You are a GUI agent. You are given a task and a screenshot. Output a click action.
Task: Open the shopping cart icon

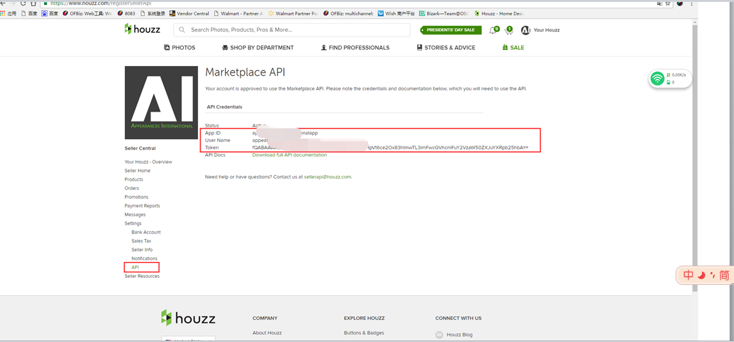[x=509, y=30]
